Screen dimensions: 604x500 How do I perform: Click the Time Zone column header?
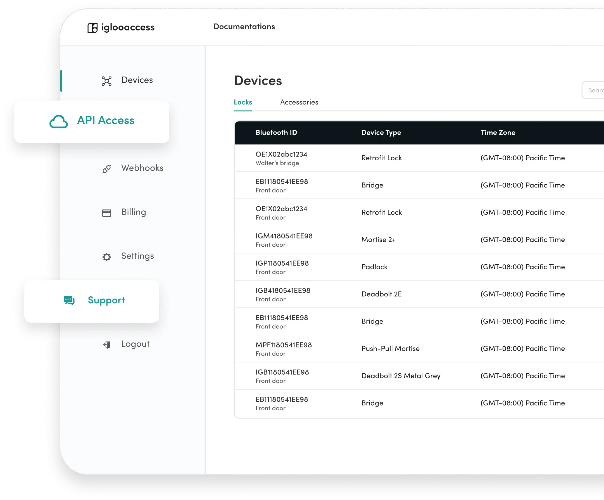[x=498, y=133]
